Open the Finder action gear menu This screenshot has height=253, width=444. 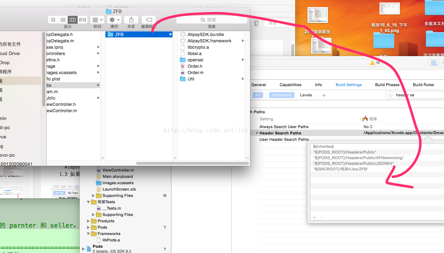coord(114,20)
